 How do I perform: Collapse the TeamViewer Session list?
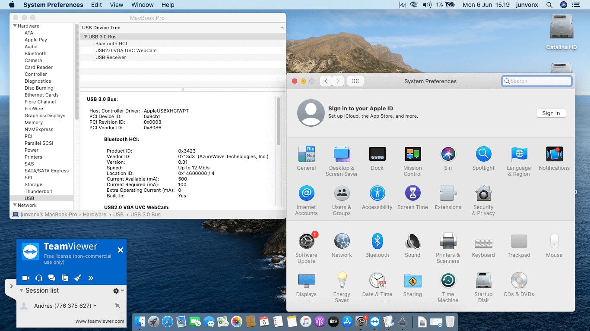(x=21, y=290)
